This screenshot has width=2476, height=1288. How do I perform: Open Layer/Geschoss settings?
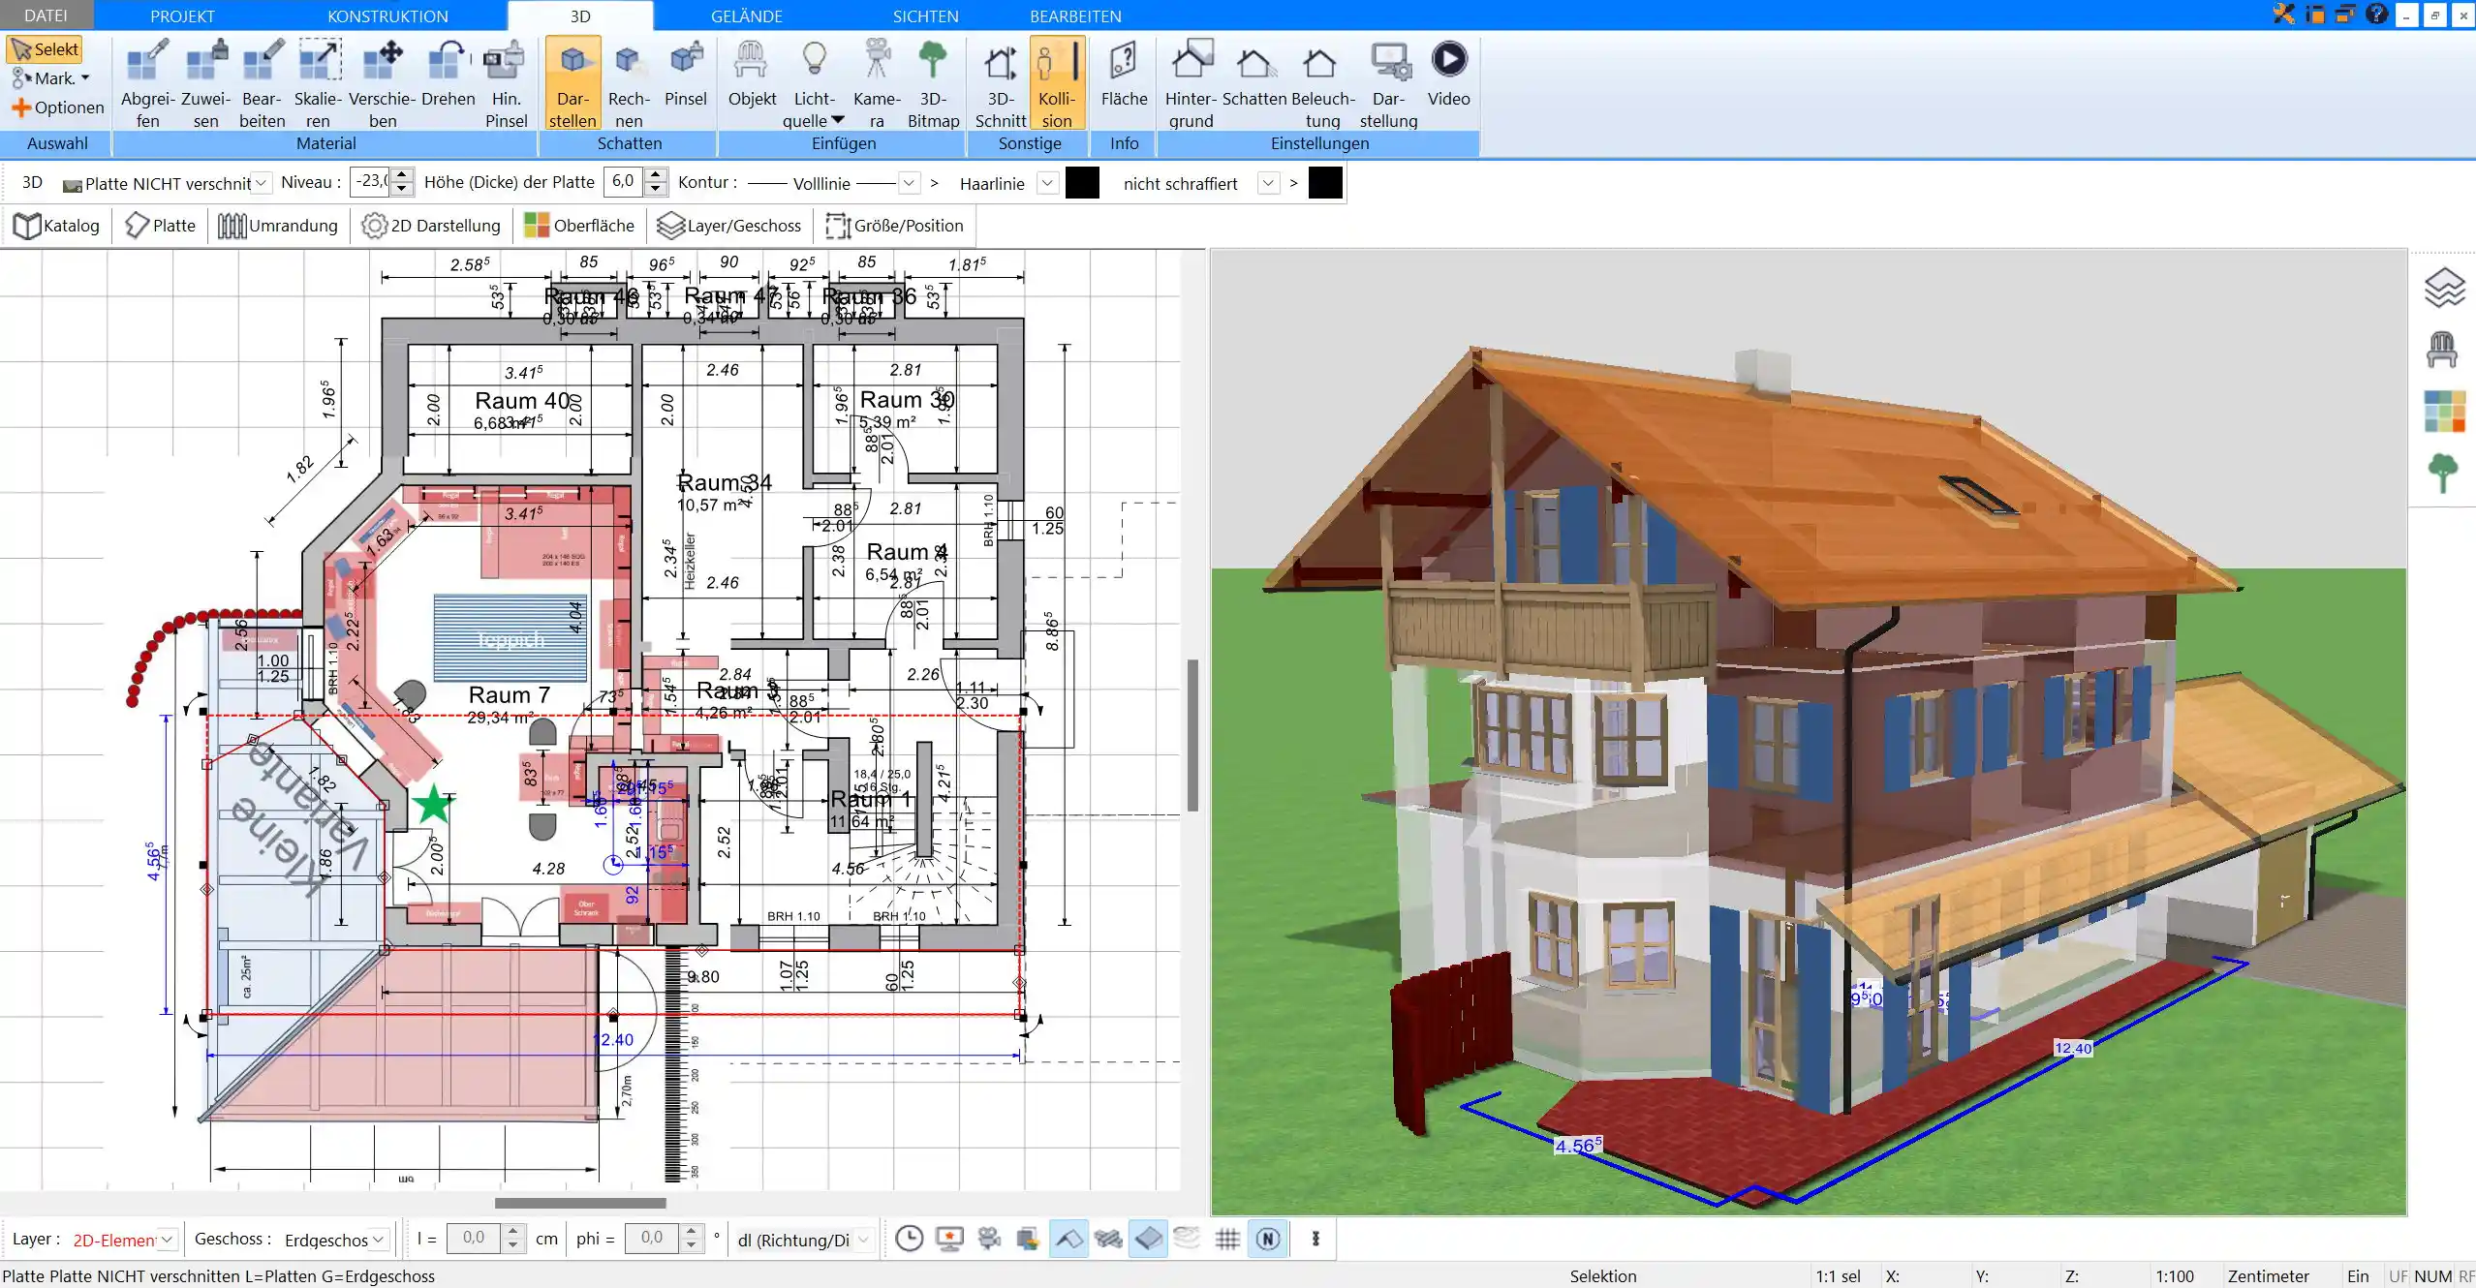coord(729,226)
